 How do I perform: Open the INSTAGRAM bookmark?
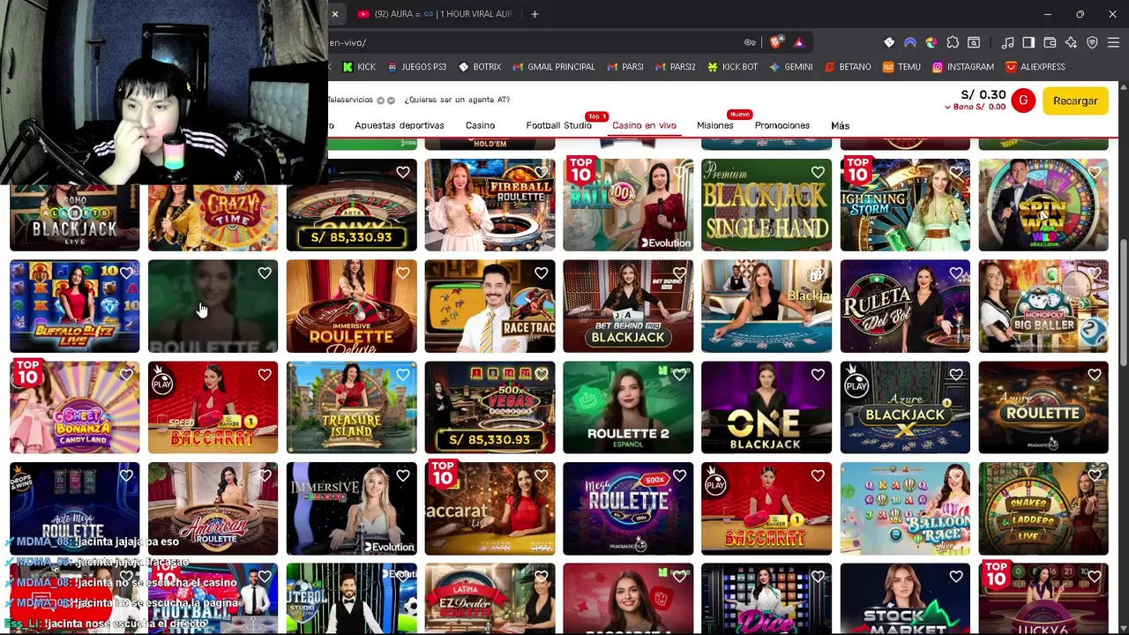[x=963, y=67]
